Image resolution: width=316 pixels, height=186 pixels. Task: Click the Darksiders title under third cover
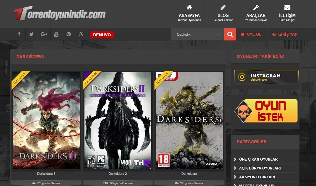tap(189, 174)
